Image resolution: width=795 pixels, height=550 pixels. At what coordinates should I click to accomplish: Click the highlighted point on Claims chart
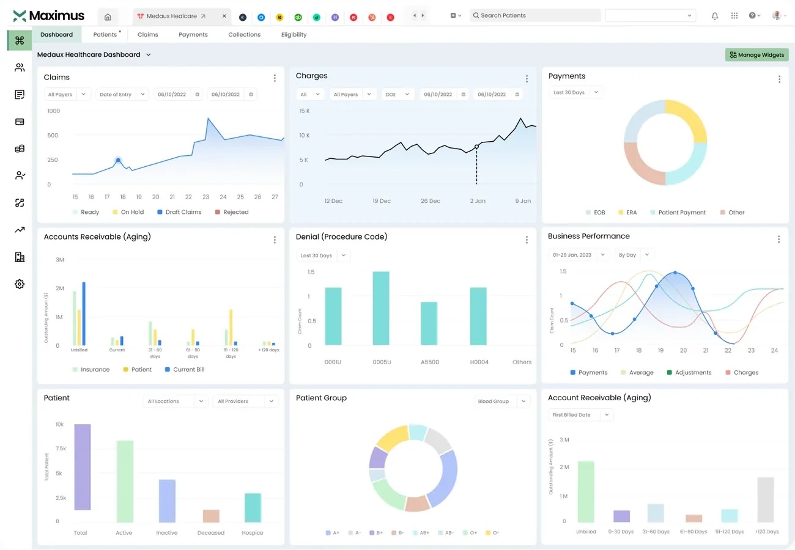118,161
